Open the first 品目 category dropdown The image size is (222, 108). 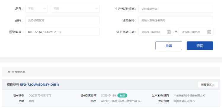pyautogui.click(x=36, y=9)
